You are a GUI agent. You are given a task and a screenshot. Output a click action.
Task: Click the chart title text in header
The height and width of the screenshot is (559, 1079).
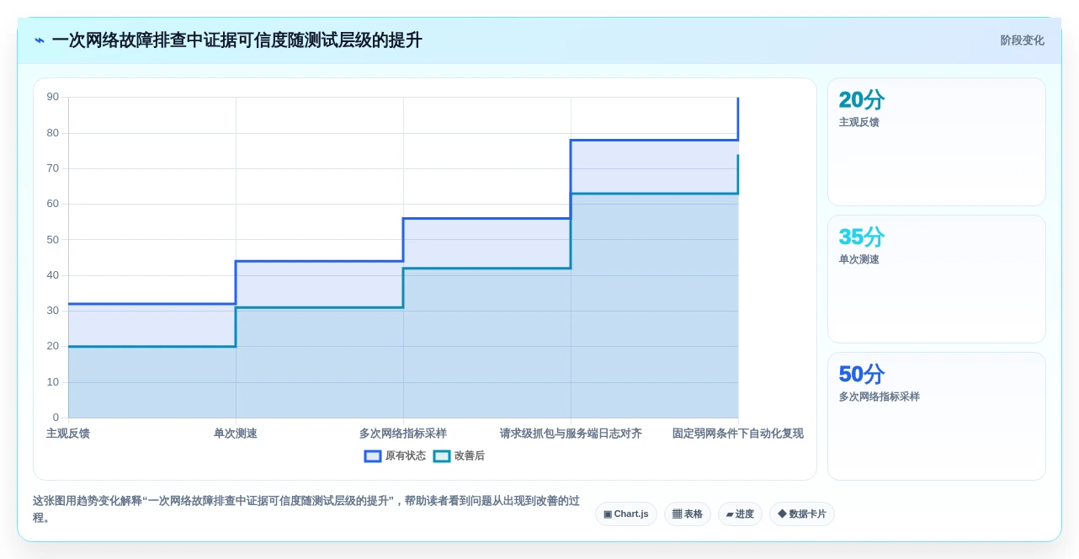point(237,40)
